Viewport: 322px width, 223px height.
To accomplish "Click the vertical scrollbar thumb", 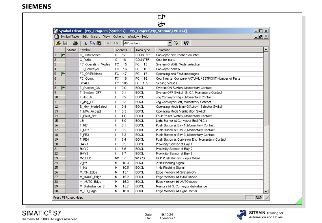I will point(266,88).
